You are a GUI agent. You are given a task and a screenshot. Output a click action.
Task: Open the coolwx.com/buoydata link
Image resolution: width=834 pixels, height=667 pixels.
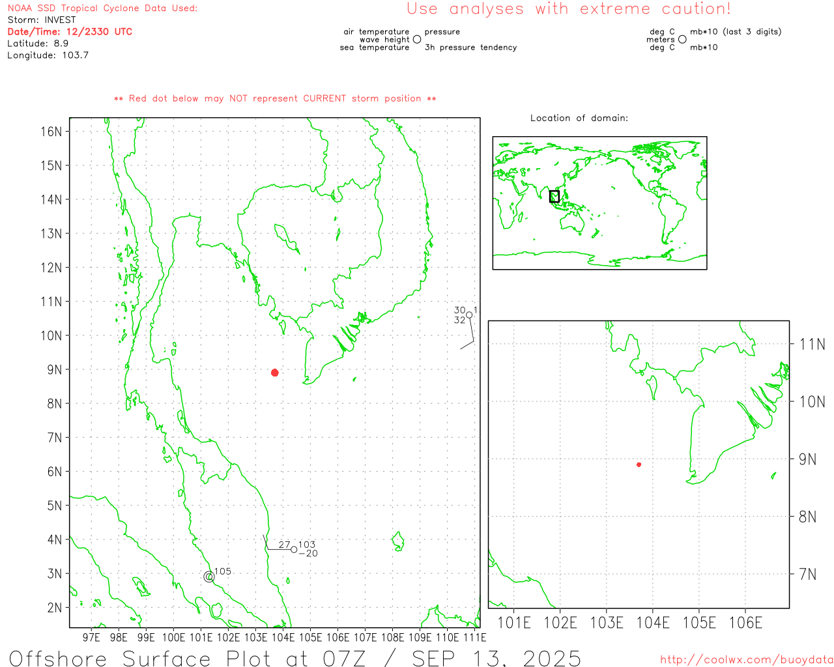[x=747, y=660]
